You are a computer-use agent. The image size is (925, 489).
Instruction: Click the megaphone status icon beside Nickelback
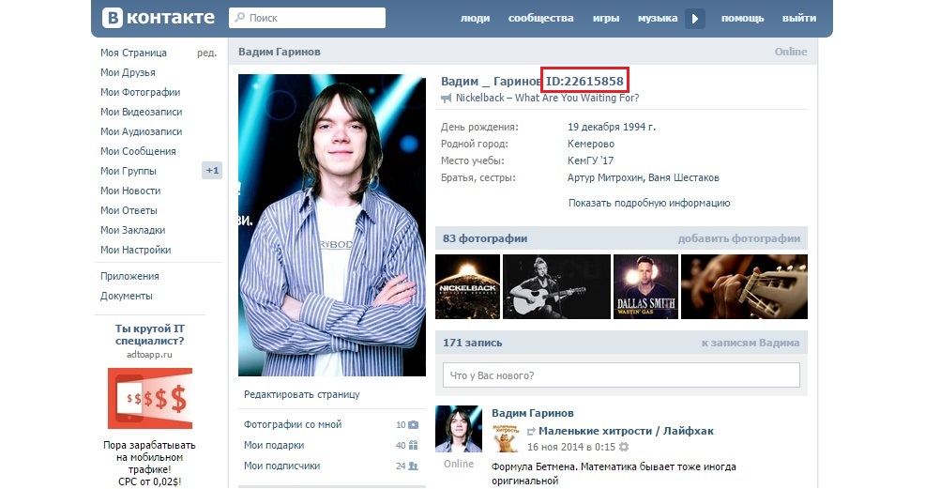(447, 99)
